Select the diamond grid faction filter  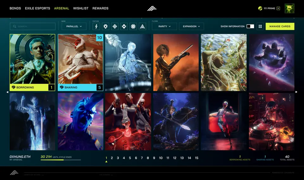[115, 26]
